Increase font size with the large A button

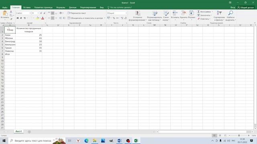click(x=41, y=13)
